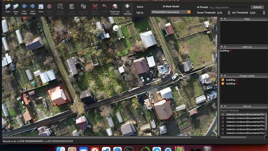268x151 pixels.
Task: Select the second building entry in Polygon Labels
Action: click(x=231, y=83)
